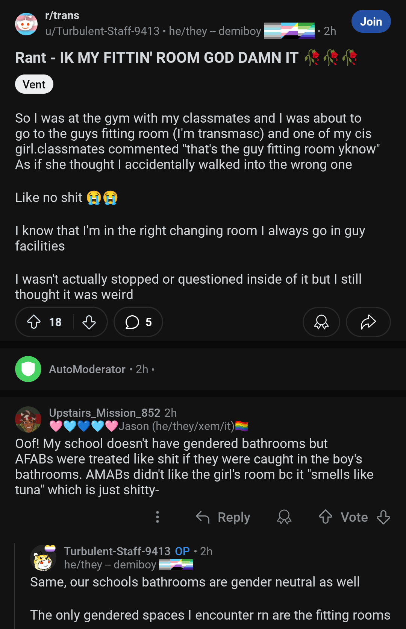406x629 pixels.
Task: Downvote Upstairs_Mission_852's comment
Action: pyautogui.click(x=383, y=517)
